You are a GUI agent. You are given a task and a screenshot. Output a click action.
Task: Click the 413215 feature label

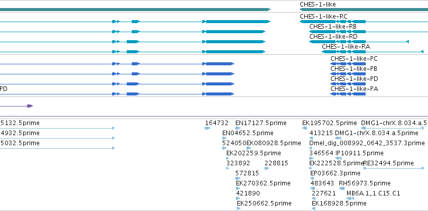[321, 133]
